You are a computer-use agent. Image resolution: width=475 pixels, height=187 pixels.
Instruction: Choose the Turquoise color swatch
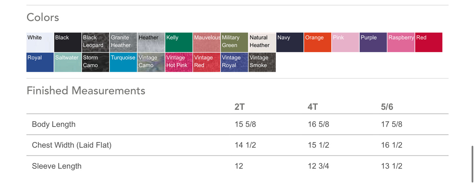[x=123, y=62]
